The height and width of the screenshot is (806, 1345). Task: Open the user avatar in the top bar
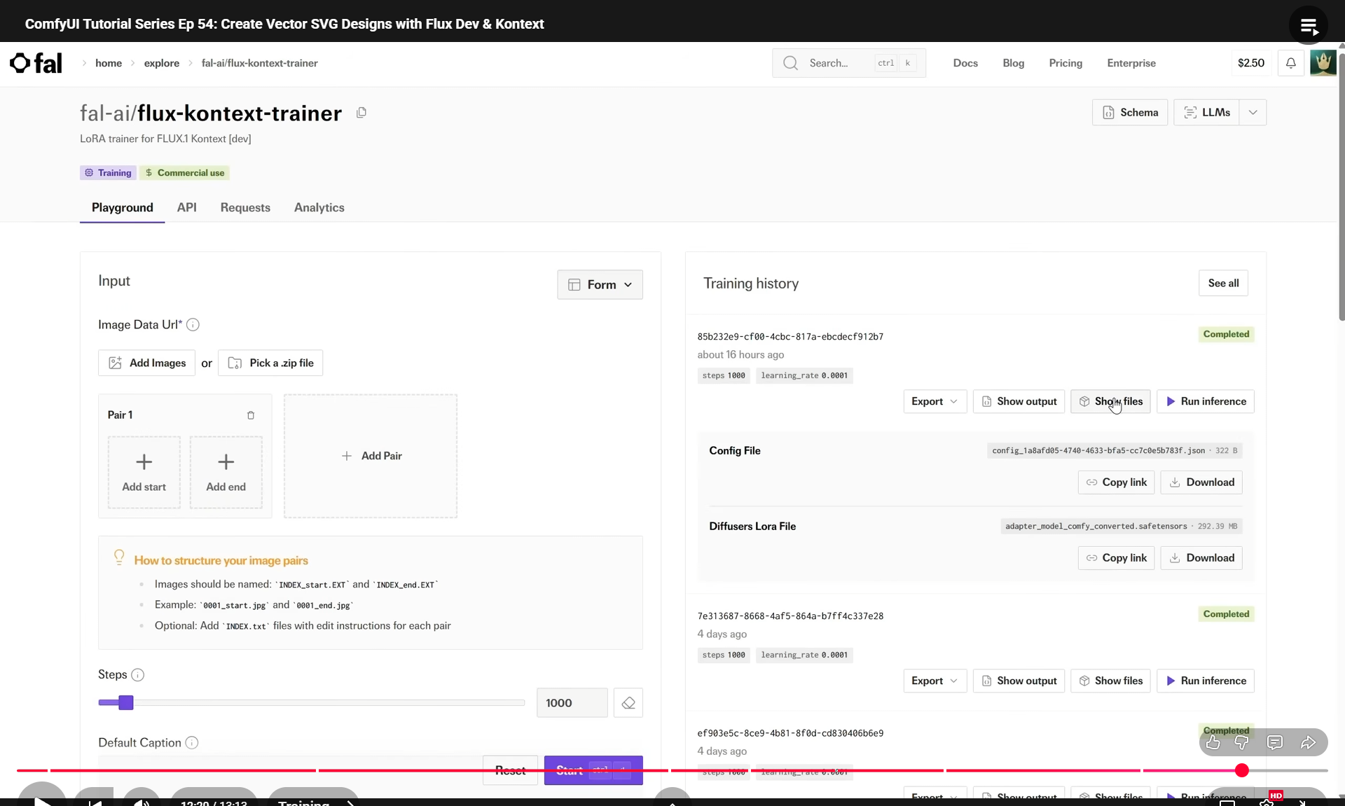[x=1323, y=63]
